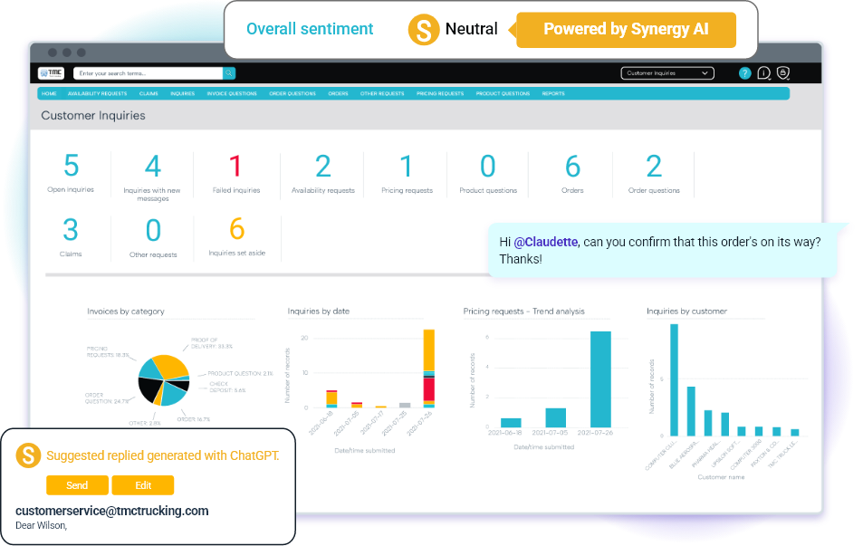Go to the Reports menu item
The width and height of the screenshot is (863, 546).
point(553,93)
